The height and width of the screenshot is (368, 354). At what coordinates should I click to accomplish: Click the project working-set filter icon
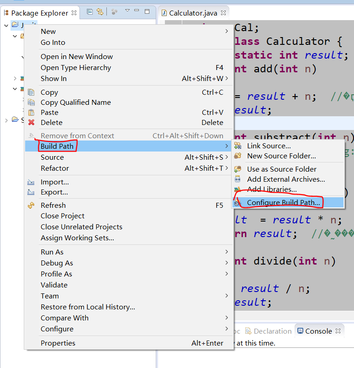click(x=114, y=12)
